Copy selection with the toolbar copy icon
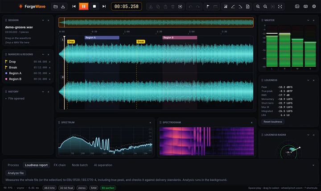Image resolution: width=321 pixels, height=191 pixels. pyautogui.click(x=158, y=7)
